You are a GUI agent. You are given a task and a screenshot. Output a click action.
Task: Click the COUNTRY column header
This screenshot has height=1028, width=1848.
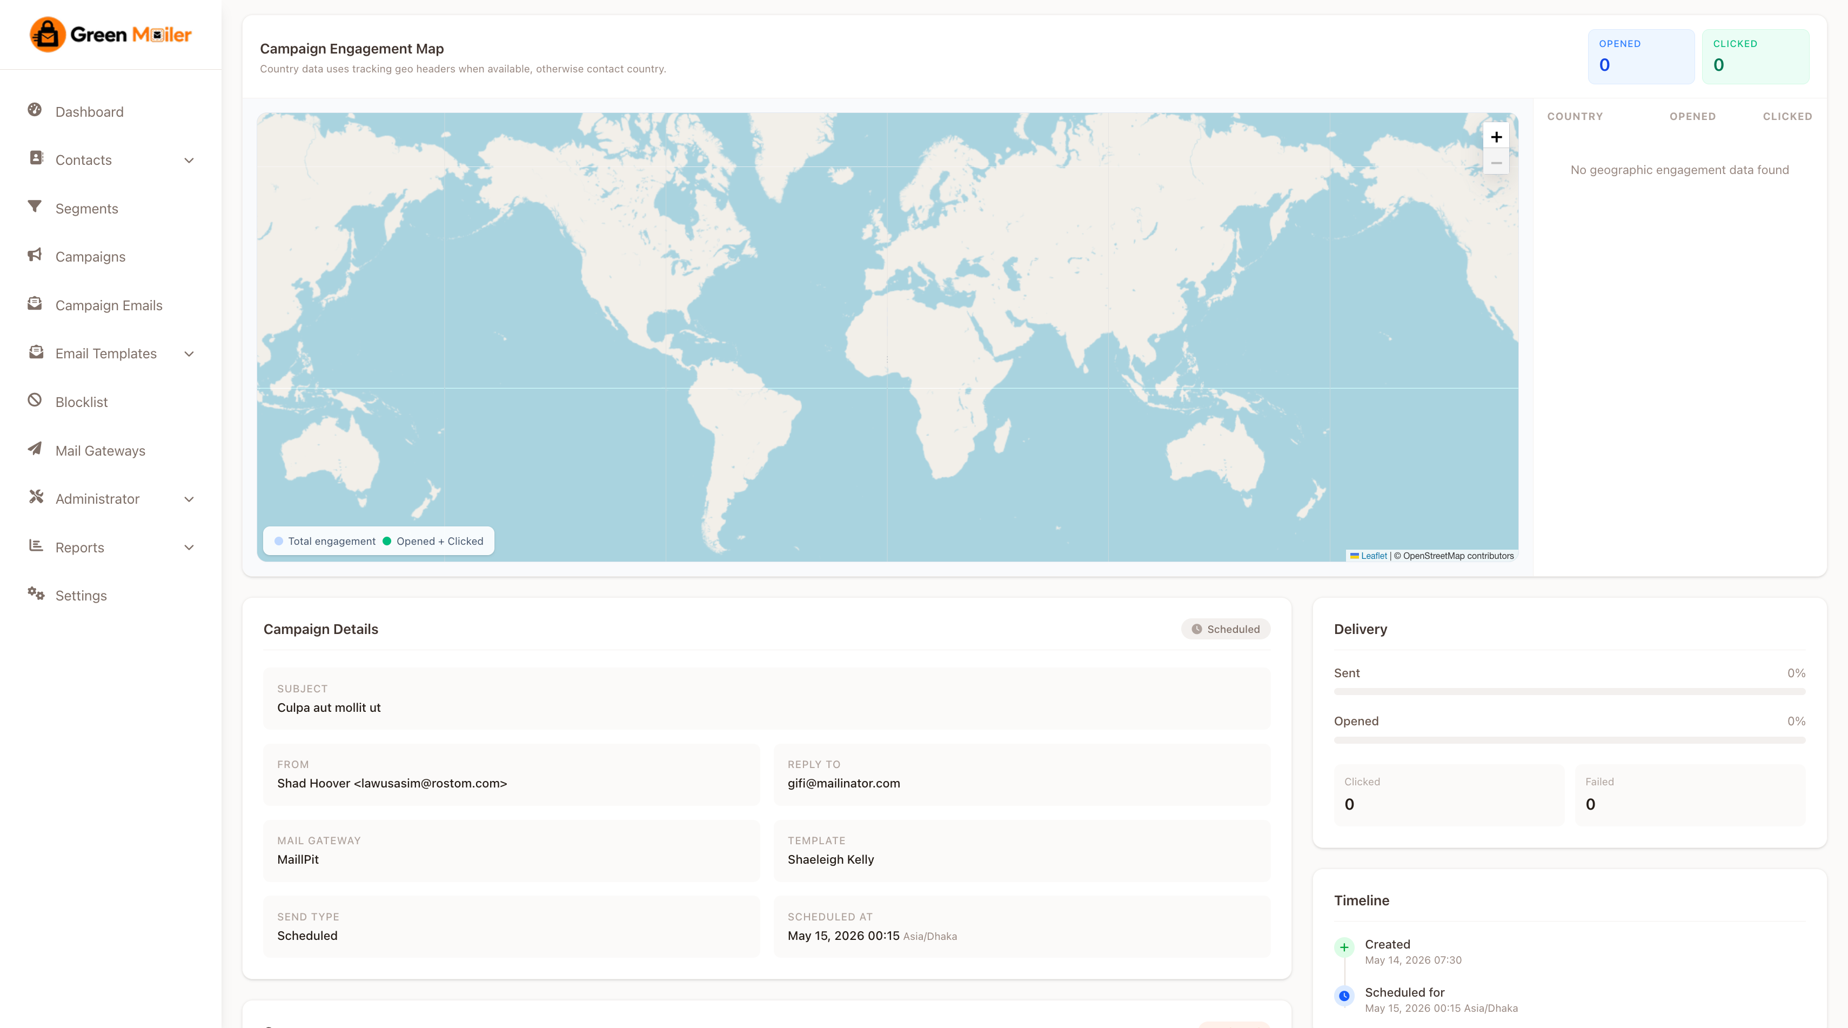pyautogui.click(x=1575, y=116)
